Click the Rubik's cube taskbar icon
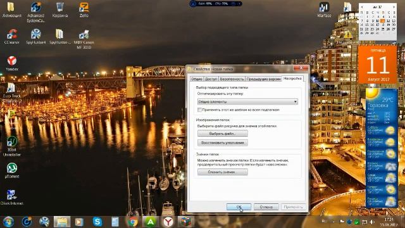This screenshot has width=405, height=228. point(185,222)
